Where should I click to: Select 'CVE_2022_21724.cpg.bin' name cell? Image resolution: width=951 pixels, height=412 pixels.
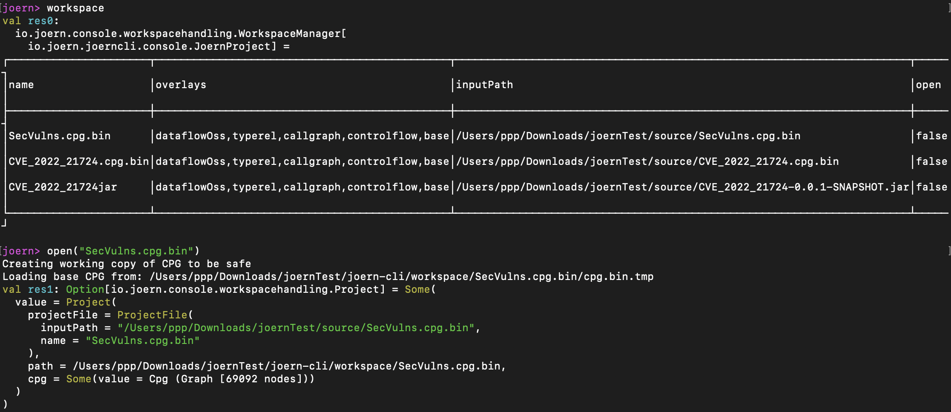coord(78,162)
